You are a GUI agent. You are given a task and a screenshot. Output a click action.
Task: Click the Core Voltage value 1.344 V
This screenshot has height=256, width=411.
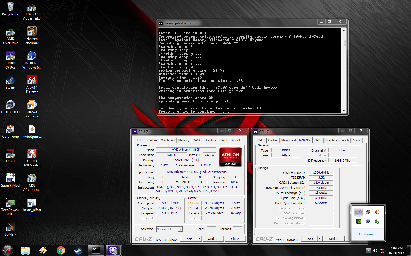tap(205, 165)
